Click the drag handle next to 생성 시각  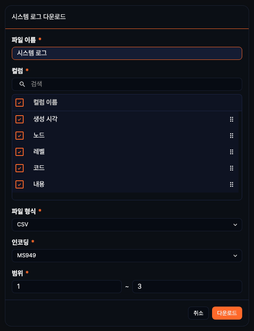click(231, 119)
